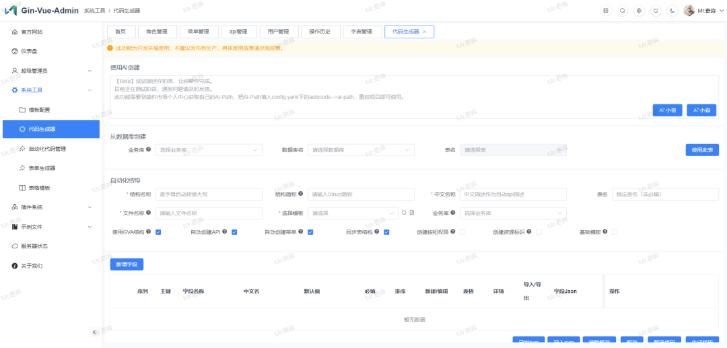Uncheck the 自动创建API checkbox
727x348 pixels.
click(x=234, y=232)
